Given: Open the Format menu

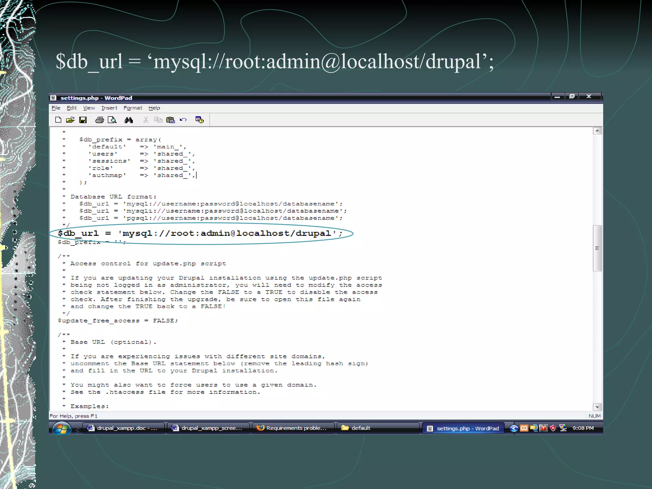Looking at the screenshot, I should click(133, 108).
